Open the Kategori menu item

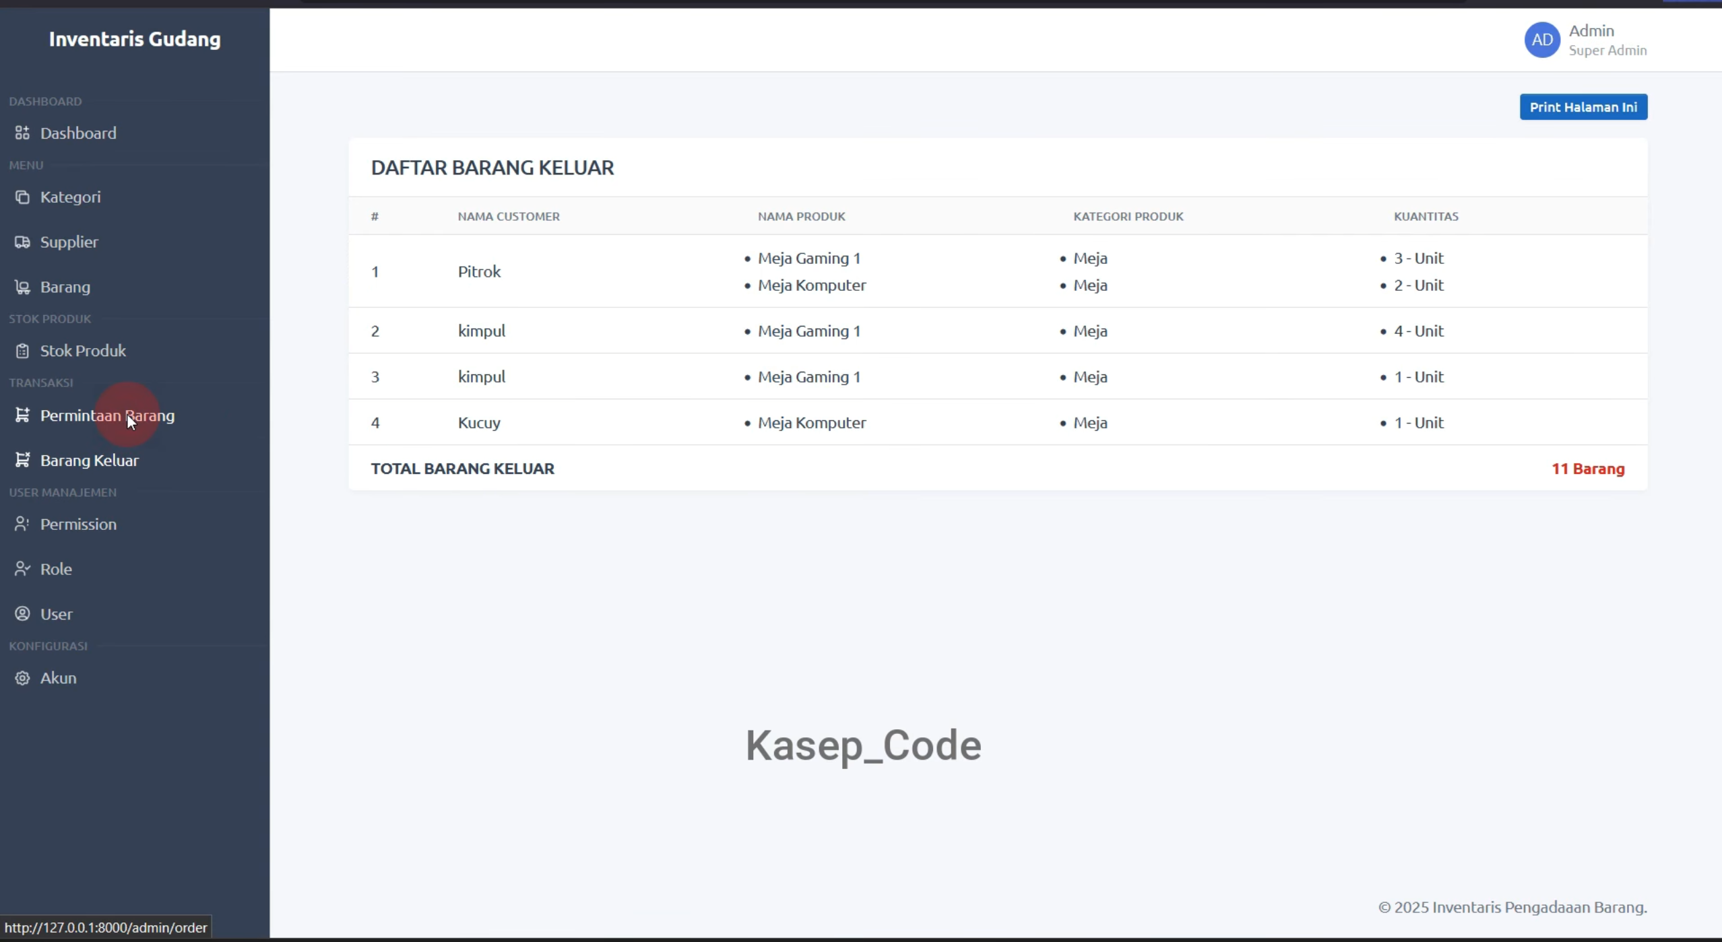(x=70, y=197)
